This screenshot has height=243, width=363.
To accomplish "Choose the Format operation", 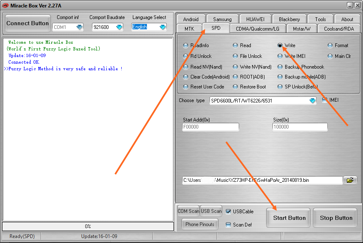I will (329, 45).
